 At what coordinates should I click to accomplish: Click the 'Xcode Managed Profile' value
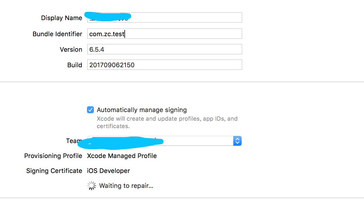click(x=122, y=156)
